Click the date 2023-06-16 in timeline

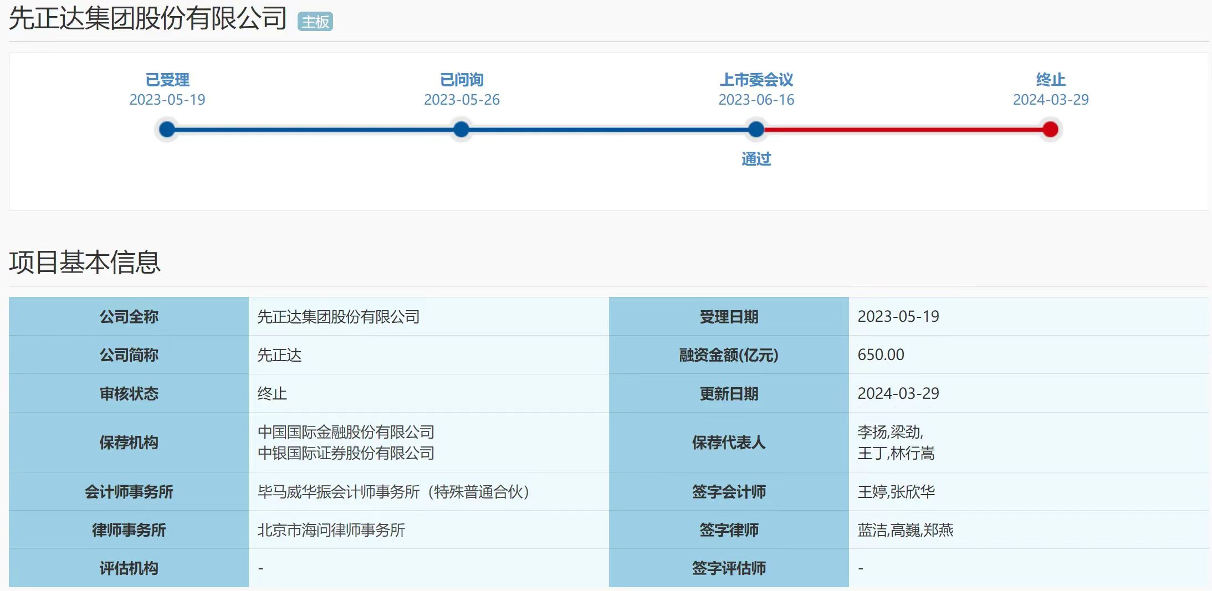[x=756, y=100]
